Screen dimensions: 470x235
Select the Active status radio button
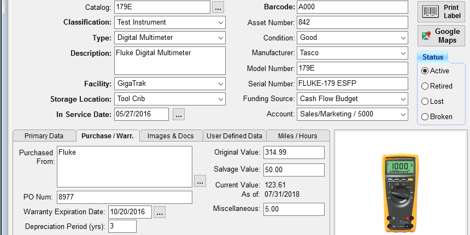[x=425, y=71]
